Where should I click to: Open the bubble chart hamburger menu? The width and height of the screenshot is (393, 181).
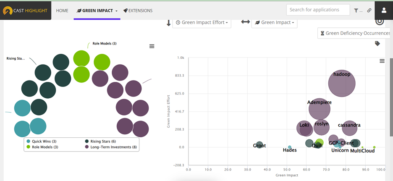click(x=382, y=61)
